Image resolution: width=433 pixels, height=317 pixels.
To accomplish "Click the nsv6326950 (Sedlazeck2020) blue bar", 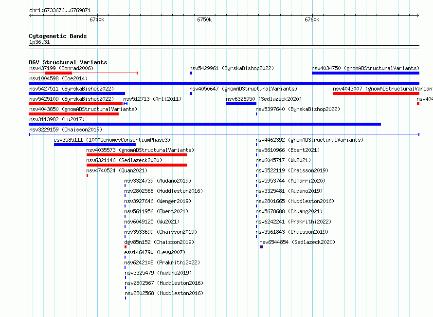I will pyautogui.click(x=241, y=104).
